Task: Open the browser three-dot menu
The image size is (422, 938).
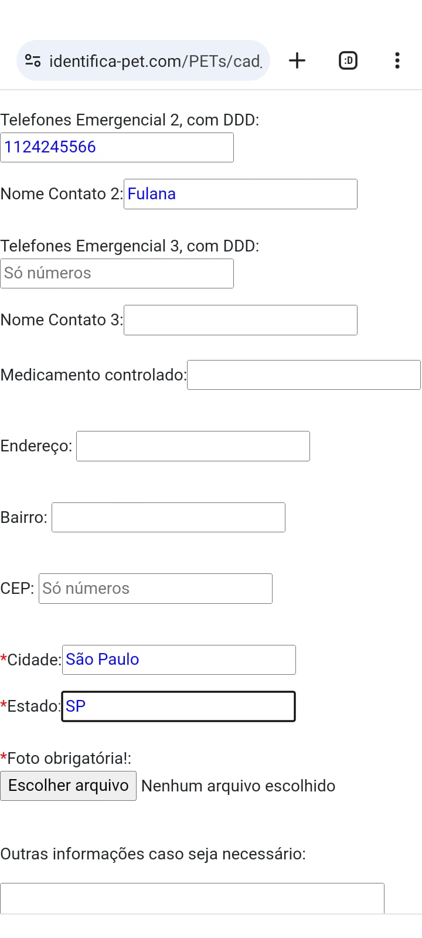Action: click(397, 60)
